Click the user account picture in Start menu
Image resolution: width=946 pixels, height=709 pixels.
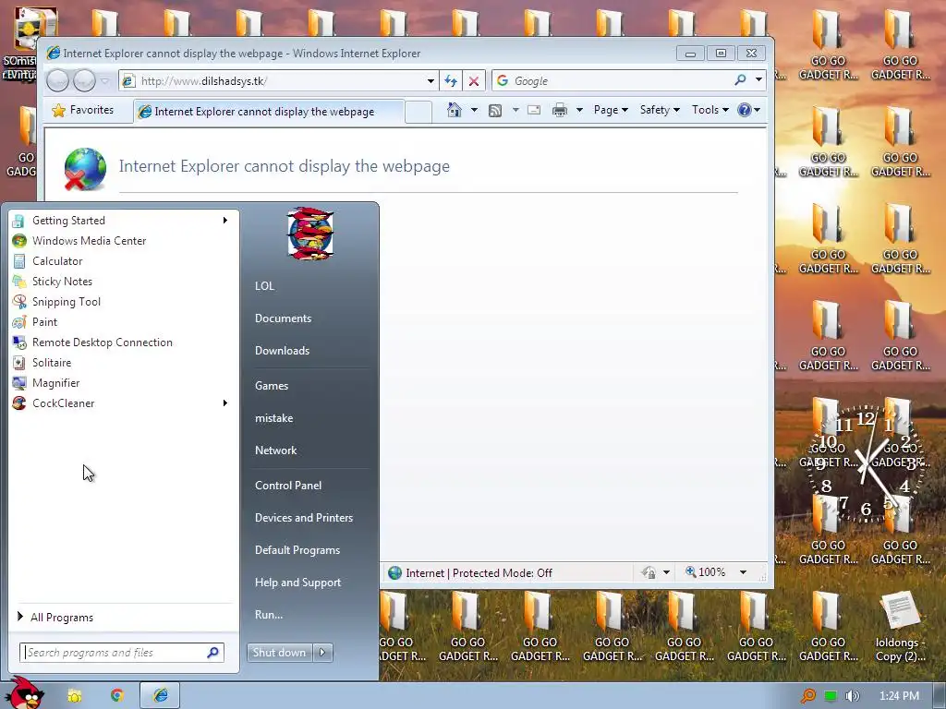(x=310, y=234)
